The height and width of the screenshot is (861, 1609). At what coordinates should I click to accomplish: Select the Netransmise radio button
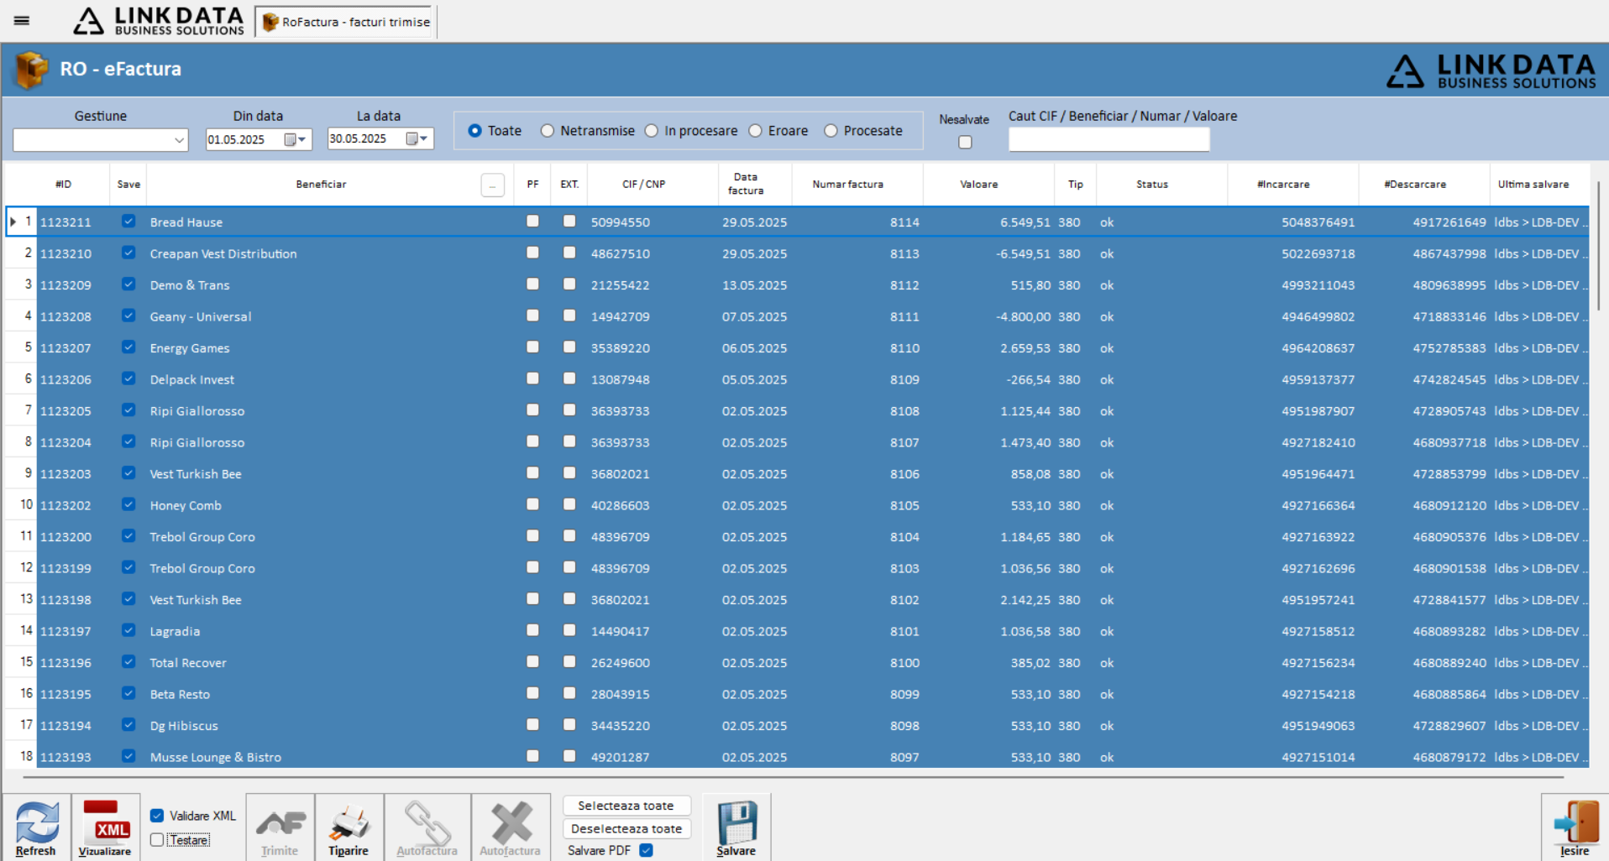548,131
